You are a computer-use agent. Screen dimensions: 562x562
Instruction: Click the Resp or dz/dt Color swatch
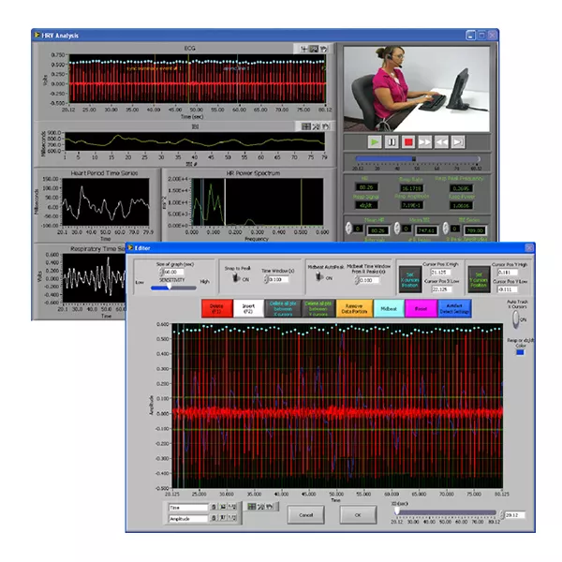(520, 353)
